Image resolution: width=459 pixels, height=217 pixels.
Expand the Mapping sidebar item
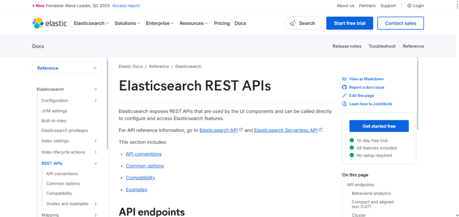coord(95,215)
